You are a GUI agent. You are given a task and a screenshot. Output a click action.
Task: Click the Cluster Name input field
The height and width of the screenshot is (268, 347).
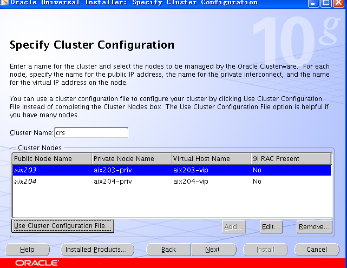coord(91,132)
